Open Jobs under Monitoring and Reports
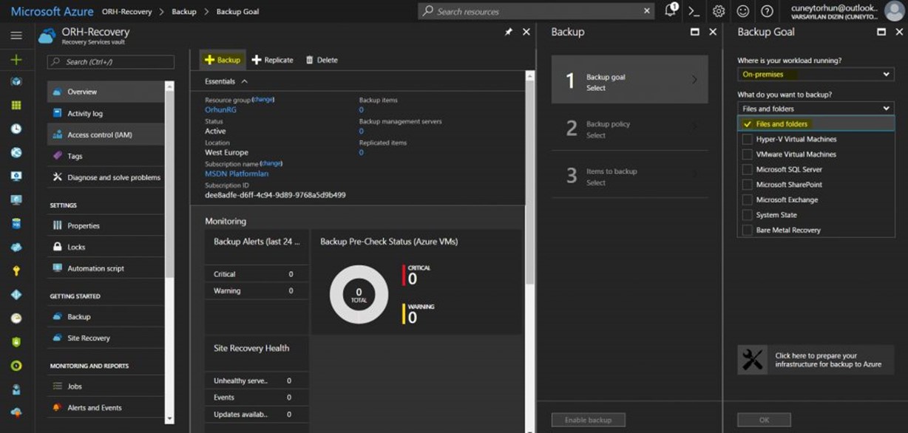 tap(106, 386)
